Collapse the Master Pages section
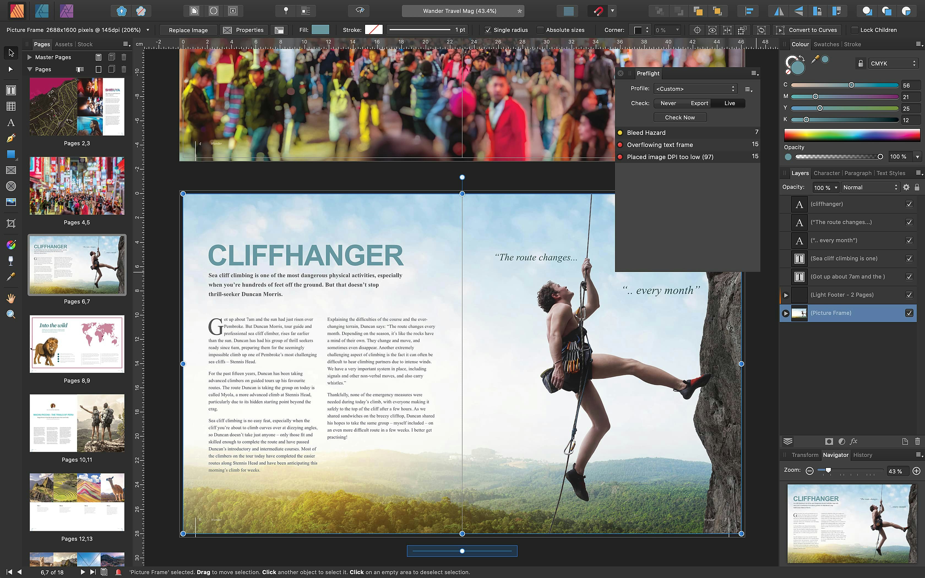 (29, 57)
